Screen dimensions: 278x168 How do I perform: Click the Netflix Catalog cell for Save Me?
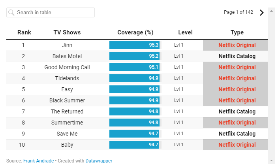235,134
